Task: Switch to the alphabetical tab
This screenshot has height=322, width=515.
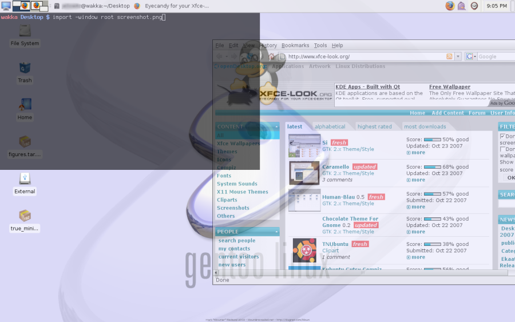Action: coord(330,126)
